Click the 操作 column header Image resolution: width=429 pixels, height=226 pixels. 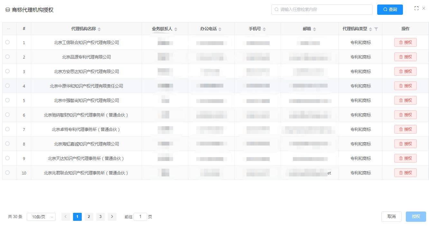click(406, 29)
